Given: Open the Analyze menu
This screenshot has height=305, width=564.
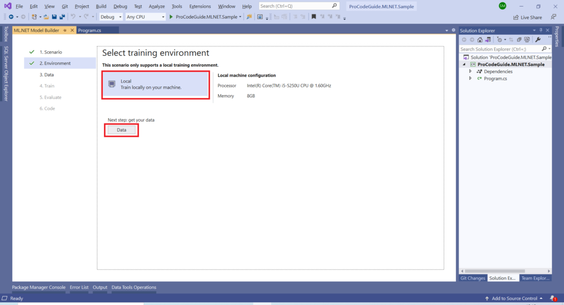Looking at the screenshot, I should (157, 6).
